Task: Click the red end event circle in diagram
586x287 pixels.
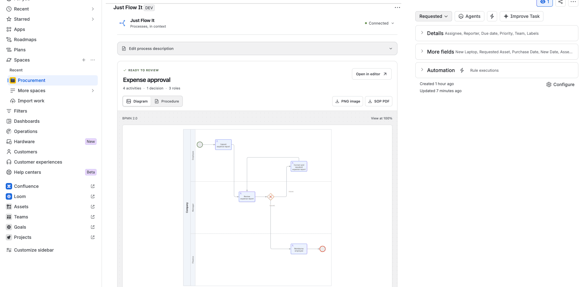Action: point(323,249)
